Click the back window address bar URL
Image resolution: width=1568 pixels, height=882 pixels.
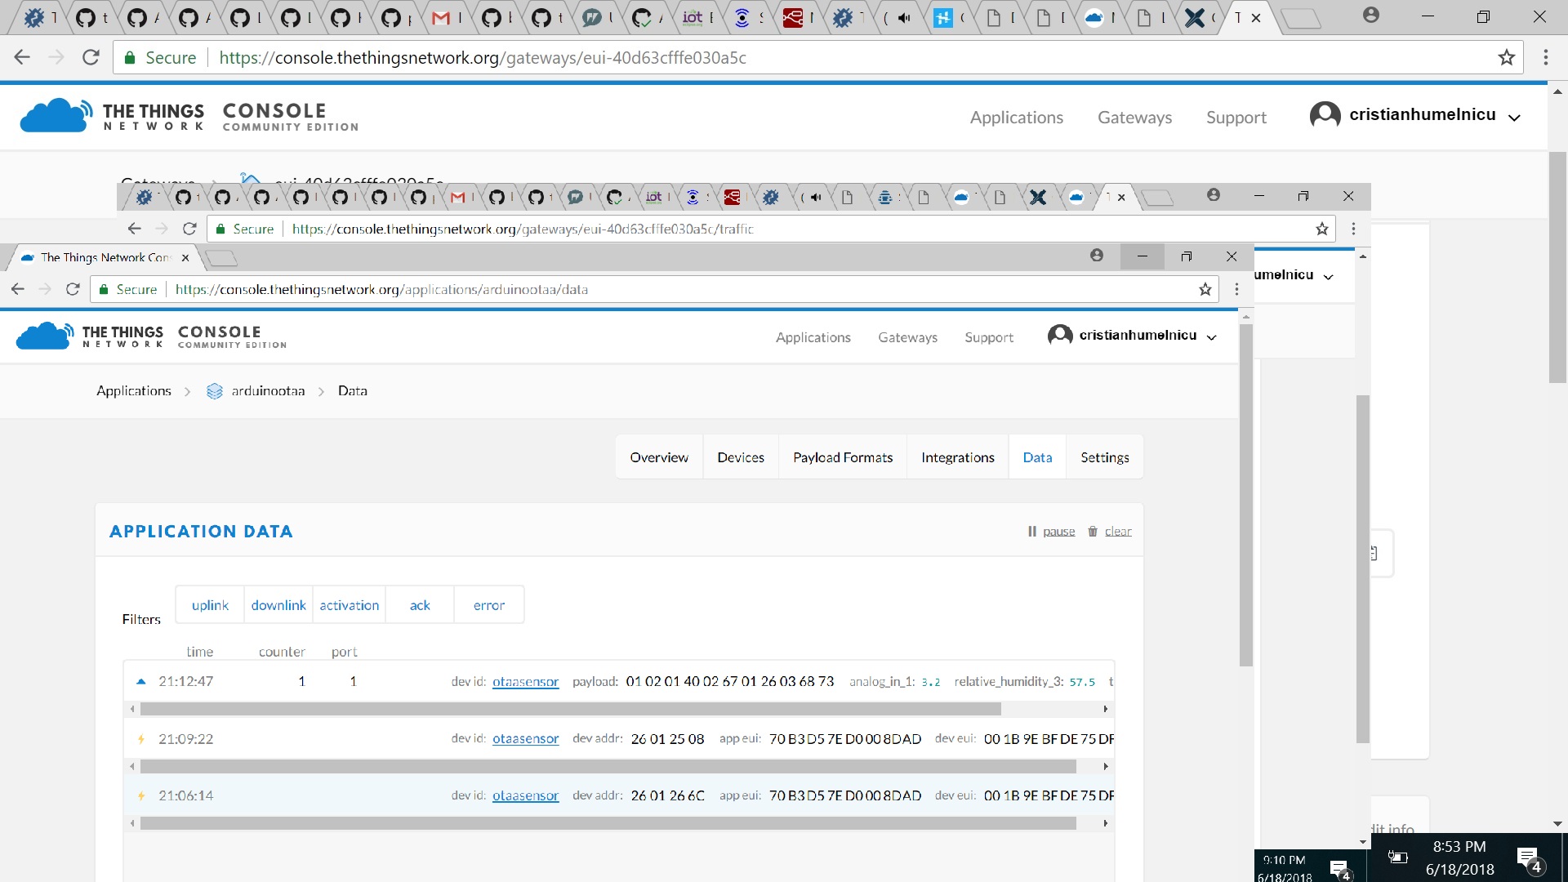[482, 57]
